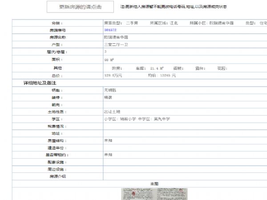Click the garage size 21.4 ㎡ value
The width and height of the screenshot is (267, 200).
[x=157, y=68]
